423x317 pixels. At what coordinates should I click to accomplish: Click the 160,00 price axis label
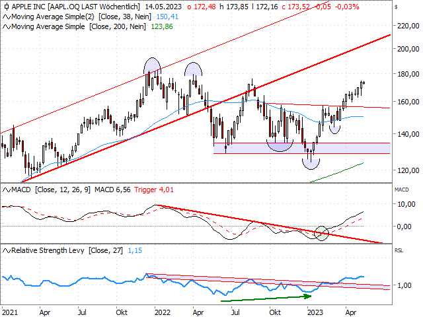click(x=408, y=102)
